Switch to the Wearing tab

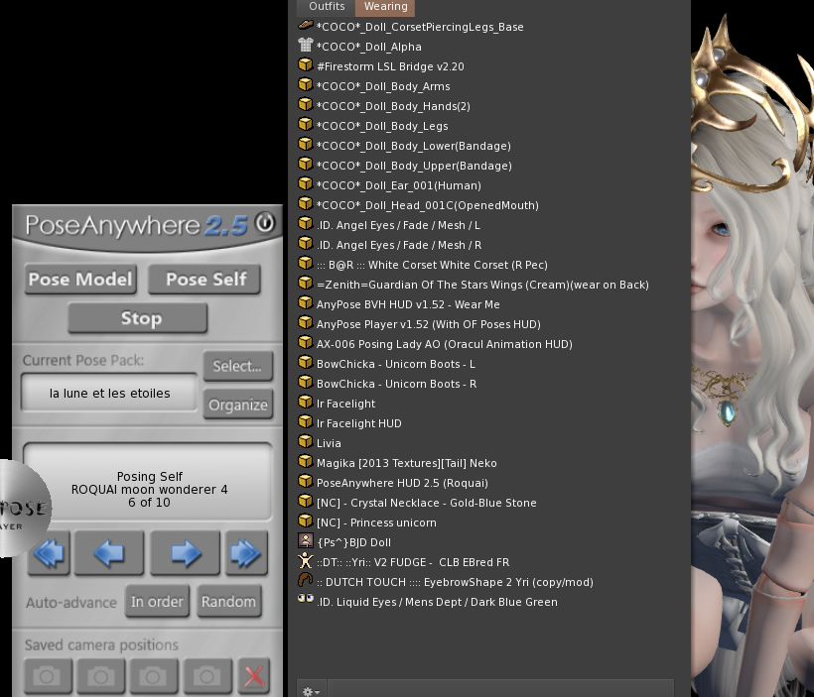click(386, 7)
